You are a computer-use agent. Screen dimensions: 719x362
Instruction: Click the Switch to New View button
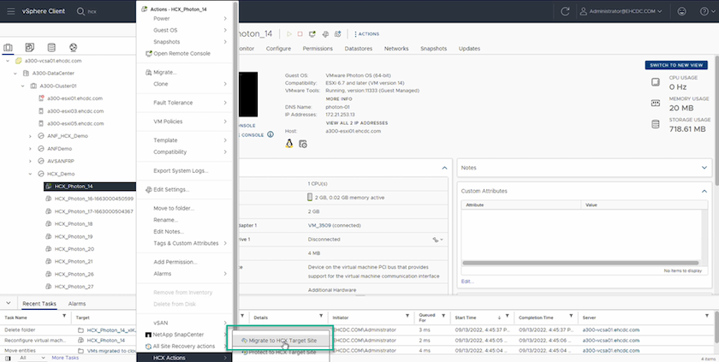pos(676,65)
